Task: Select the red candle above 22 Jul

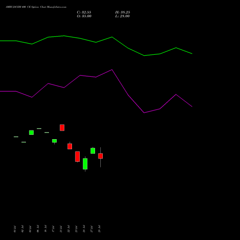Action: click(x=70, y=146)
